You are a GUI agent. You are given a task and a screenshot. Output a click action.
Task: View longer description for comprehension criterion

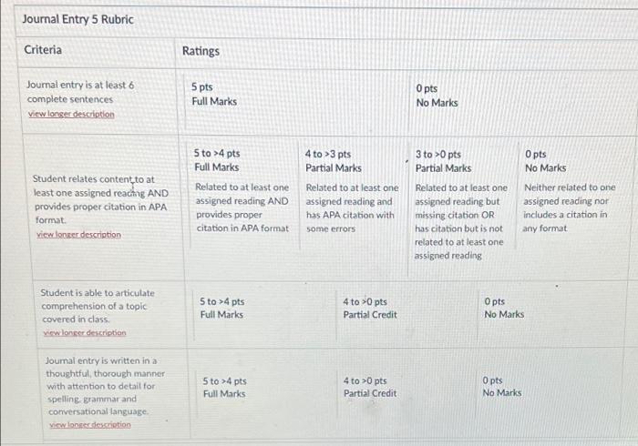pyautogui.click(x=85, y=332)
